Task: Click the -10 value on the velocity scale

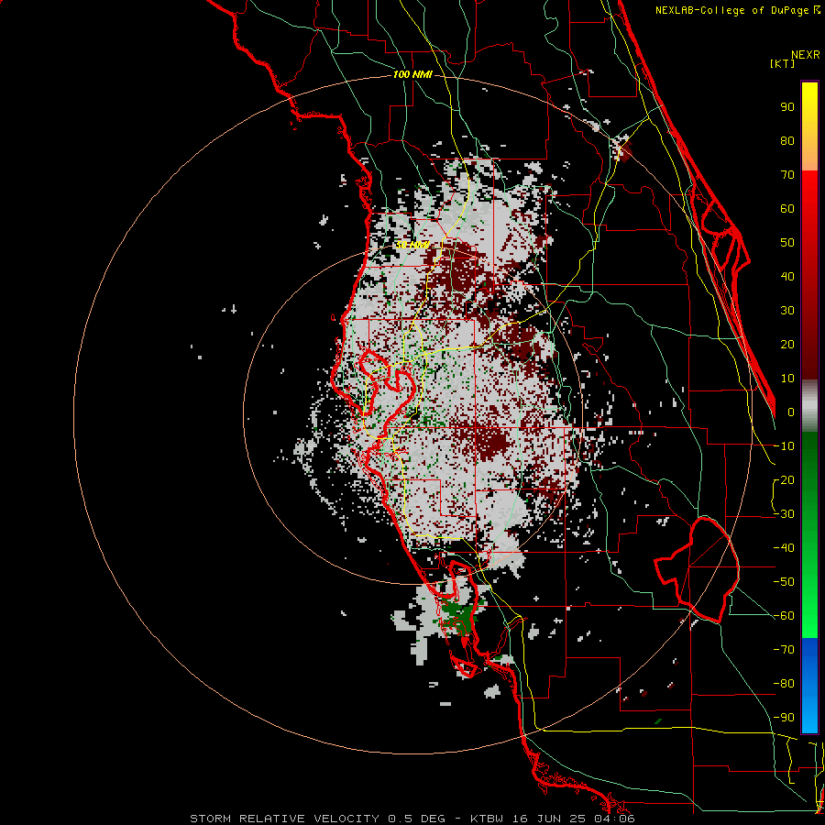Action: click(x=784, y=446)
